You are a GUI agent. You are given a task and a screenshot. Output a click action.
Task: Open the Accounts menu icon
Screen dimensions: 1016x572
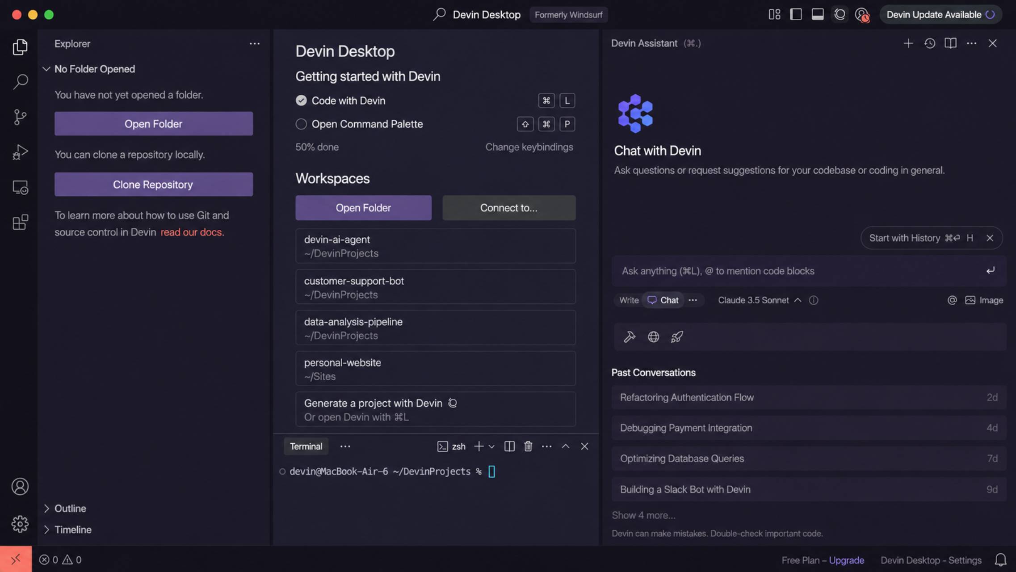20,486
